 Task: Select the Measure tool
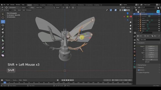point(3,40)
